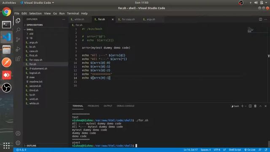270x152 pixels.
Task: Switch to the for copy.sh editor tab
Action: point(128,19)
